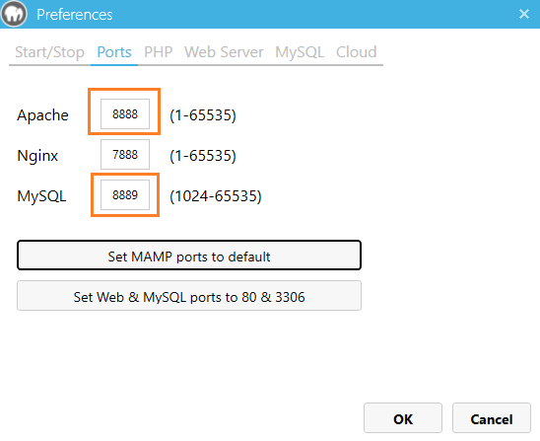The width and height of the screenshot is (540, 441).
Task: Click the Apache (1-65535) range hint
Action: point(203,115)
